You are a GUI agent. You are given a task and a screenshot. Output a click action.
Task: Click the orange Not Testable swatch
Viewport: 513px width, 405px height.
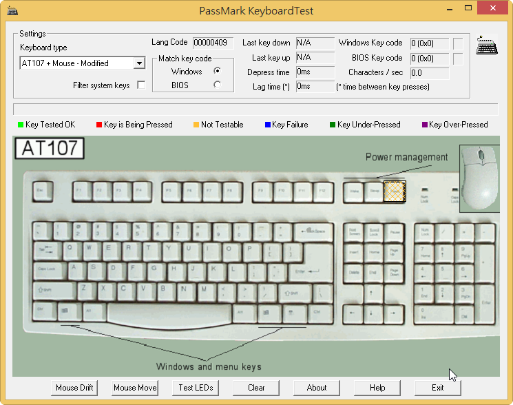[196, 125]
